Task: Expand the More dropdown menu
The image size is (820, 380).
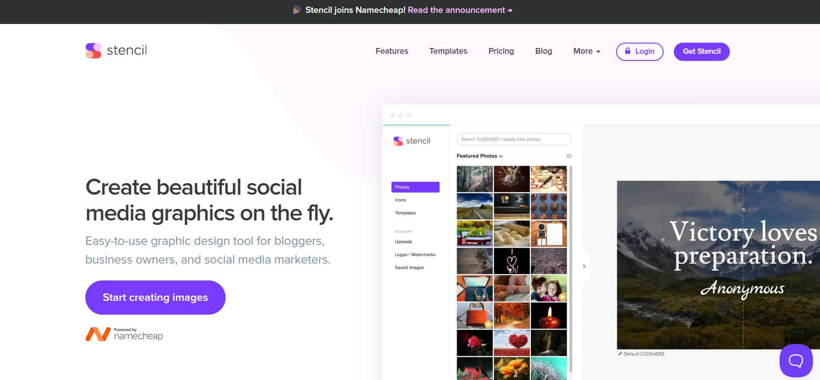Action: tap(586, 51)
